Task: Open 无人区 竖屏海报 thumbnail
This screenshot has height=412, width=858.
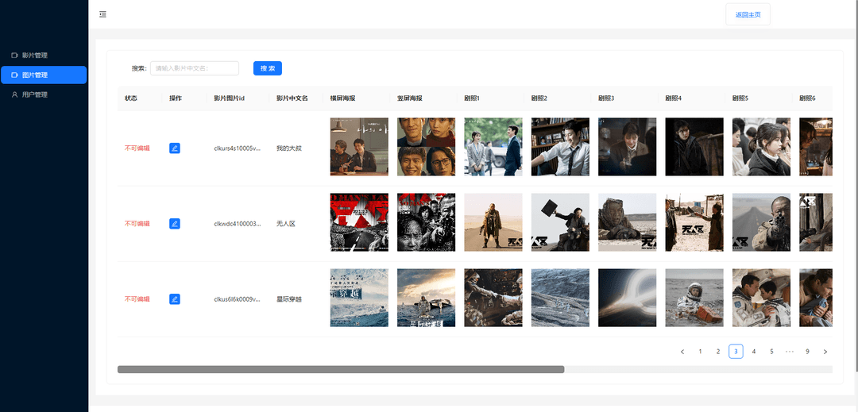Action: click(427, 222)
